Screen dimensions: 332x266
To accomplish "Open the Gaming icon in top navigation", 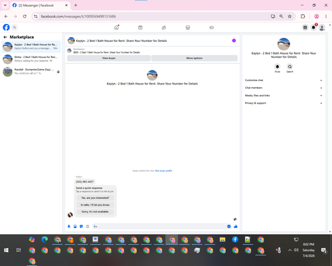I will [x=212, y=27].
